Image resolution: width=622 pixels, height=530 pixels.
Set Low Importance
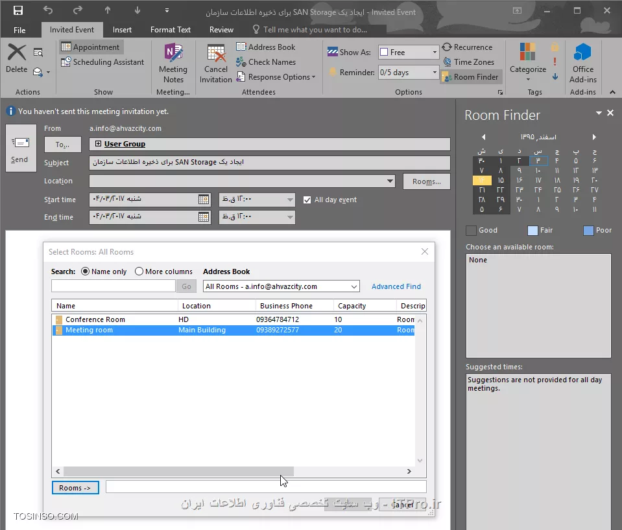click(555, 76)
